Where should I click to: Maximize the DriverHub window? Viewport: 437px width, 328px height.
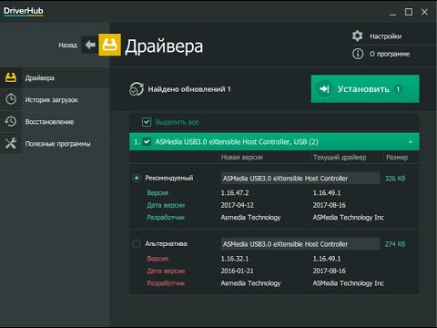pos(409,12)
